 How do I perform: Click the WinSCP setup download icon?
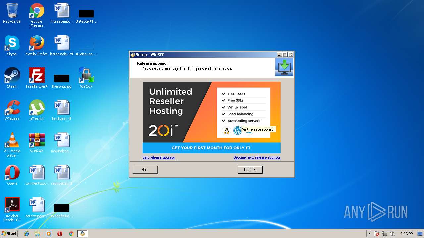coord(284,67)
